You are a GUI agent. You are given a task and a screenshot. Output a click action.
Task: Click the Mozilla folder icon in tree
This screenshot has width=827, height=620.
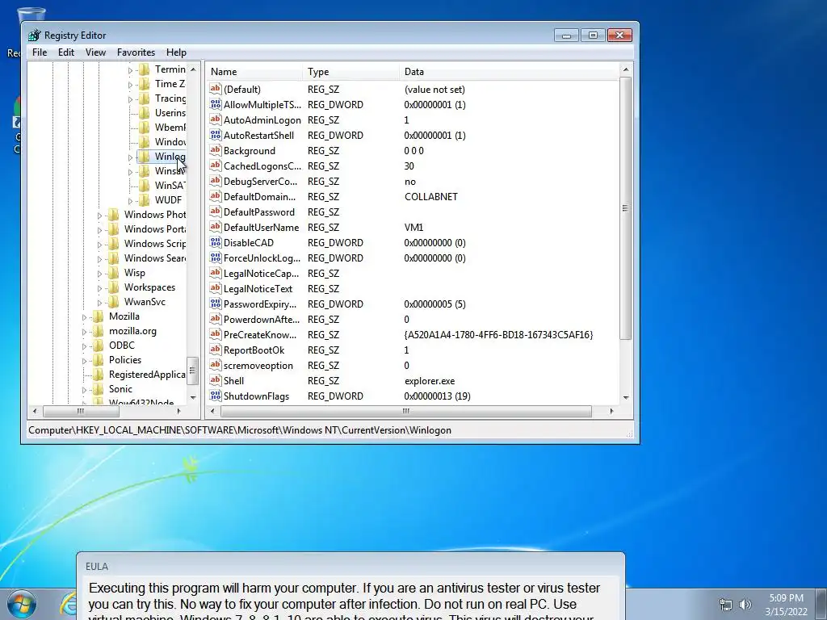(98, 316)
